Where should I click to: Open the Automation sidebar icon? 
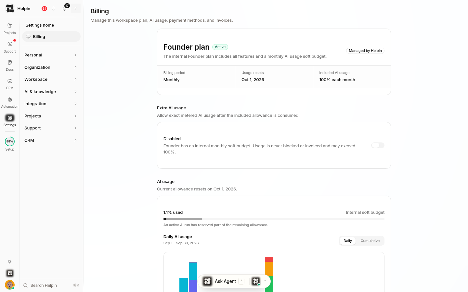click(10, 100)
